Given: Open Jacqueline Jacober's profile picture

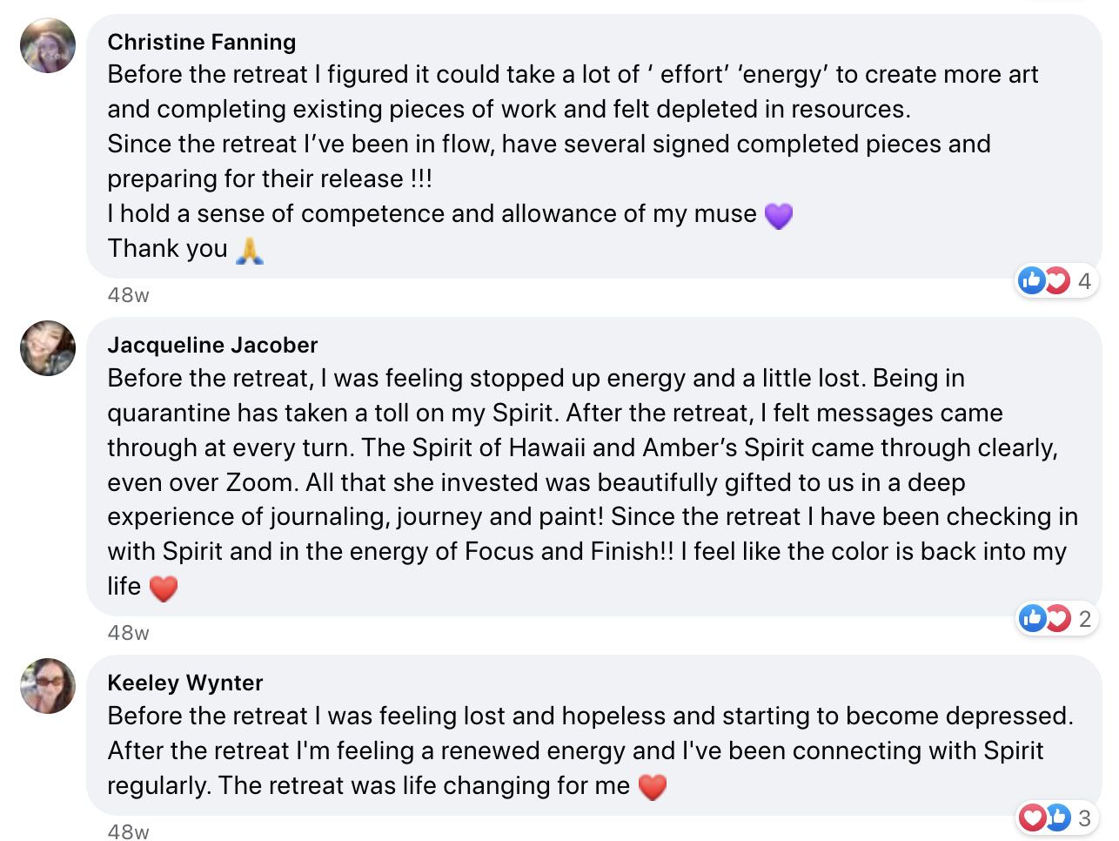Looking at the screenshot, I should (48, 348).
